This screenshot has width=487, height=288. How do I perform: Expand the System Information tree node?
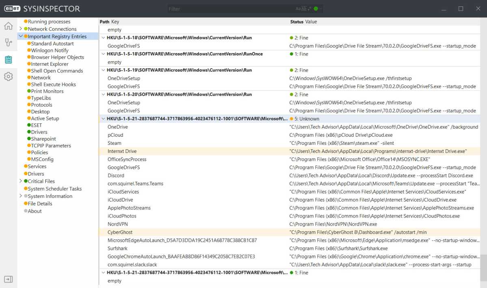click(x=21, y=196)
